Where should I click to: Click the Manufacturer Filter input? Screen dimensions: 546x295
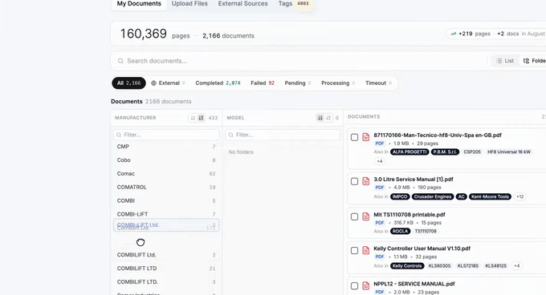(166, 135)
